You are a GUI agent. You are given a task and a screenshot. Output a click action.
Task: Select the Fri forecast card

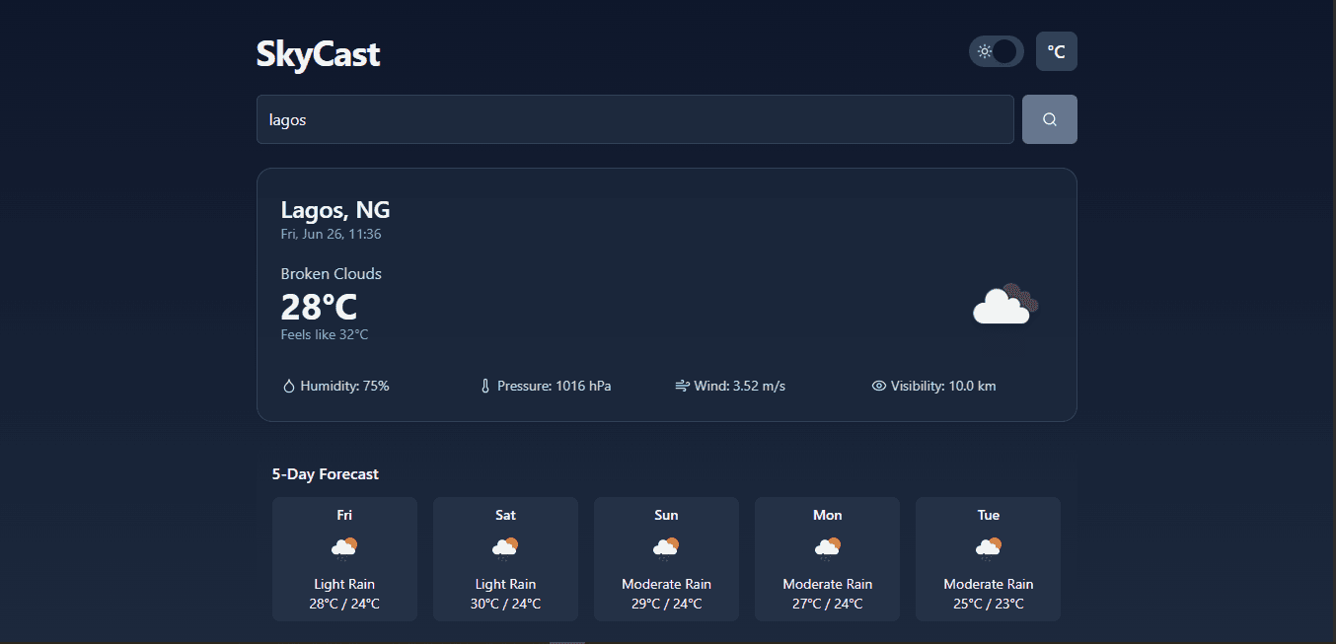click(344, 559)
